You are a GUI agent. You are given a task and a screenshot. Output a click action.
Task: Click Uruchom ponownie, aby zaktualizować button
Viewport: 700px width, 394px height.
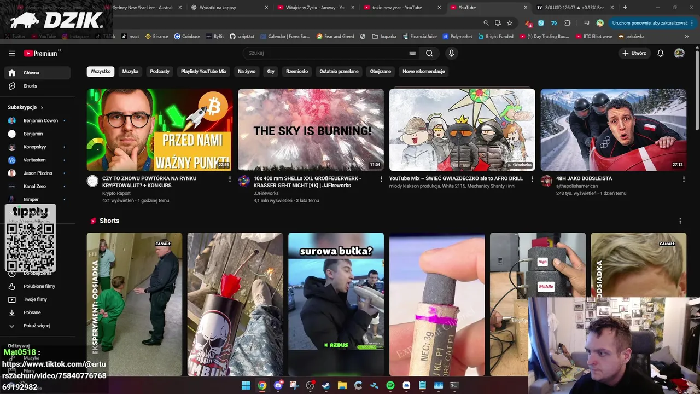(649, 23)
